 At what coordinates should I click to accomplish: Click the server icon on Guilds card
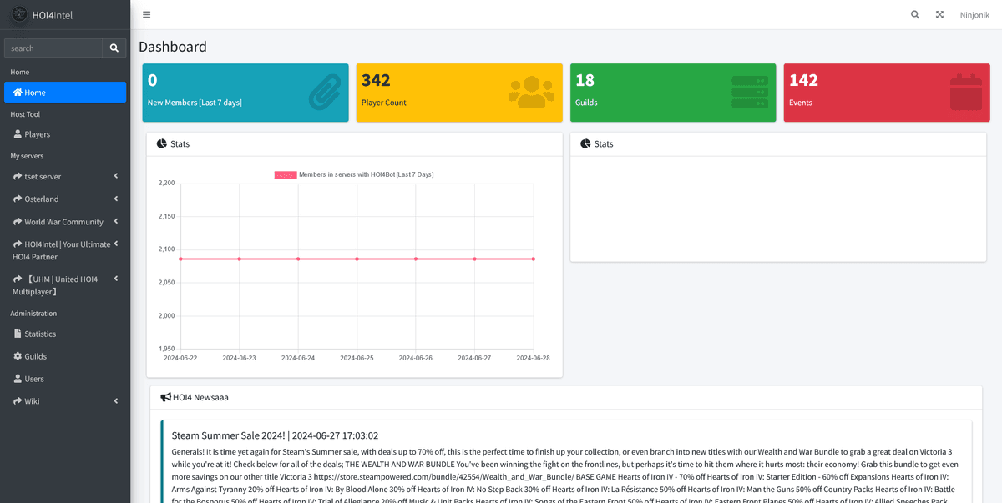[x=750, y=93]
